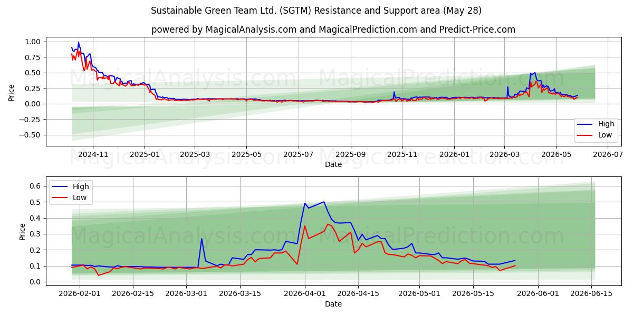Click the top chart 'Date' axis label
633x316 pixels.
(333, 164)
